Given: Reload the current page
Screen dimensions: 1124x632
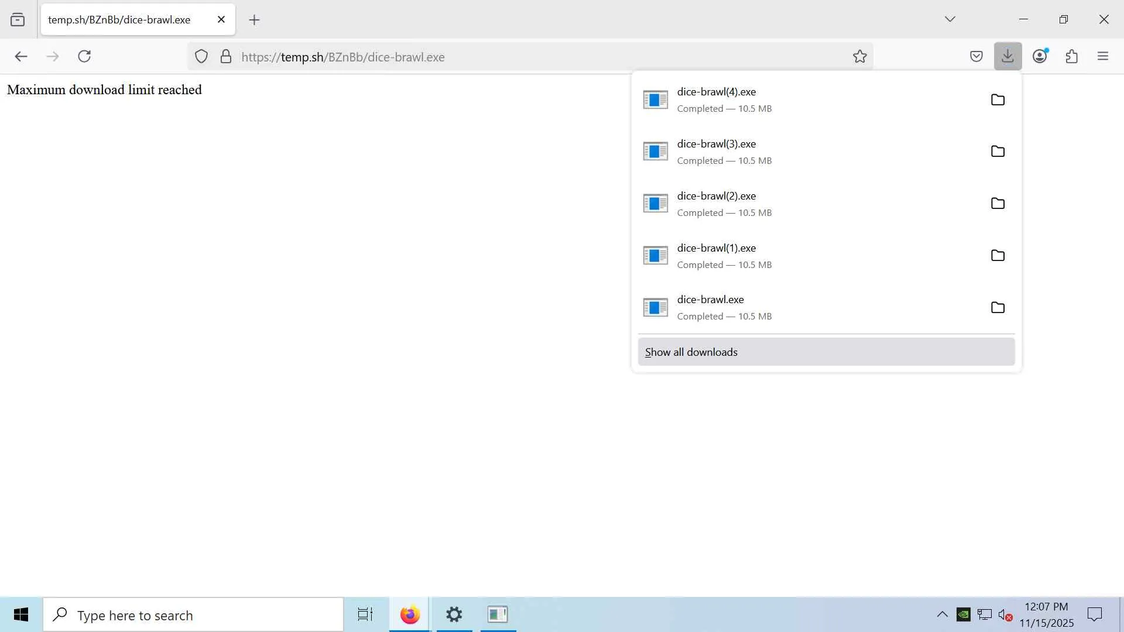Looking at the screenshot, I should [x=84, y=56].
